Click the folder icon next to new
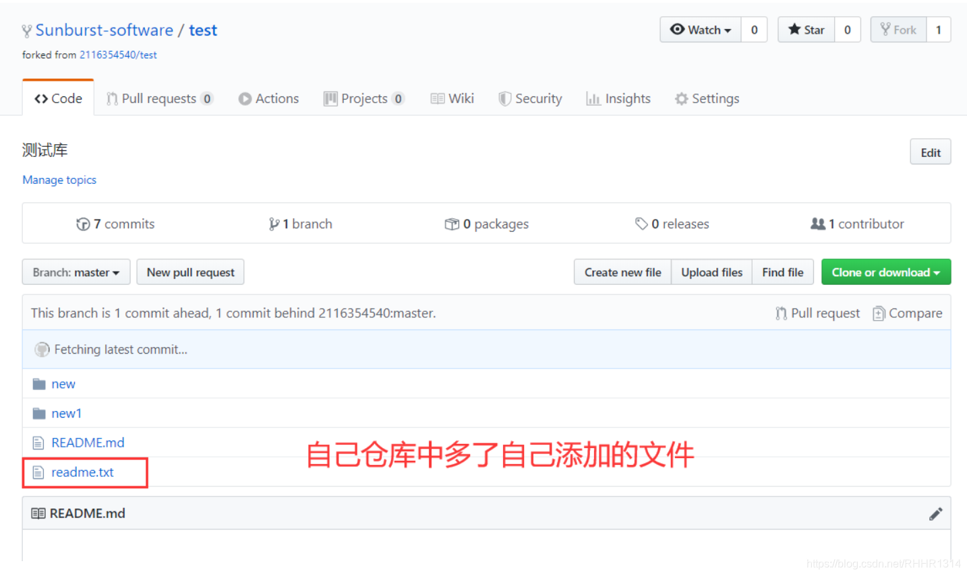 (x=39, y=384)
